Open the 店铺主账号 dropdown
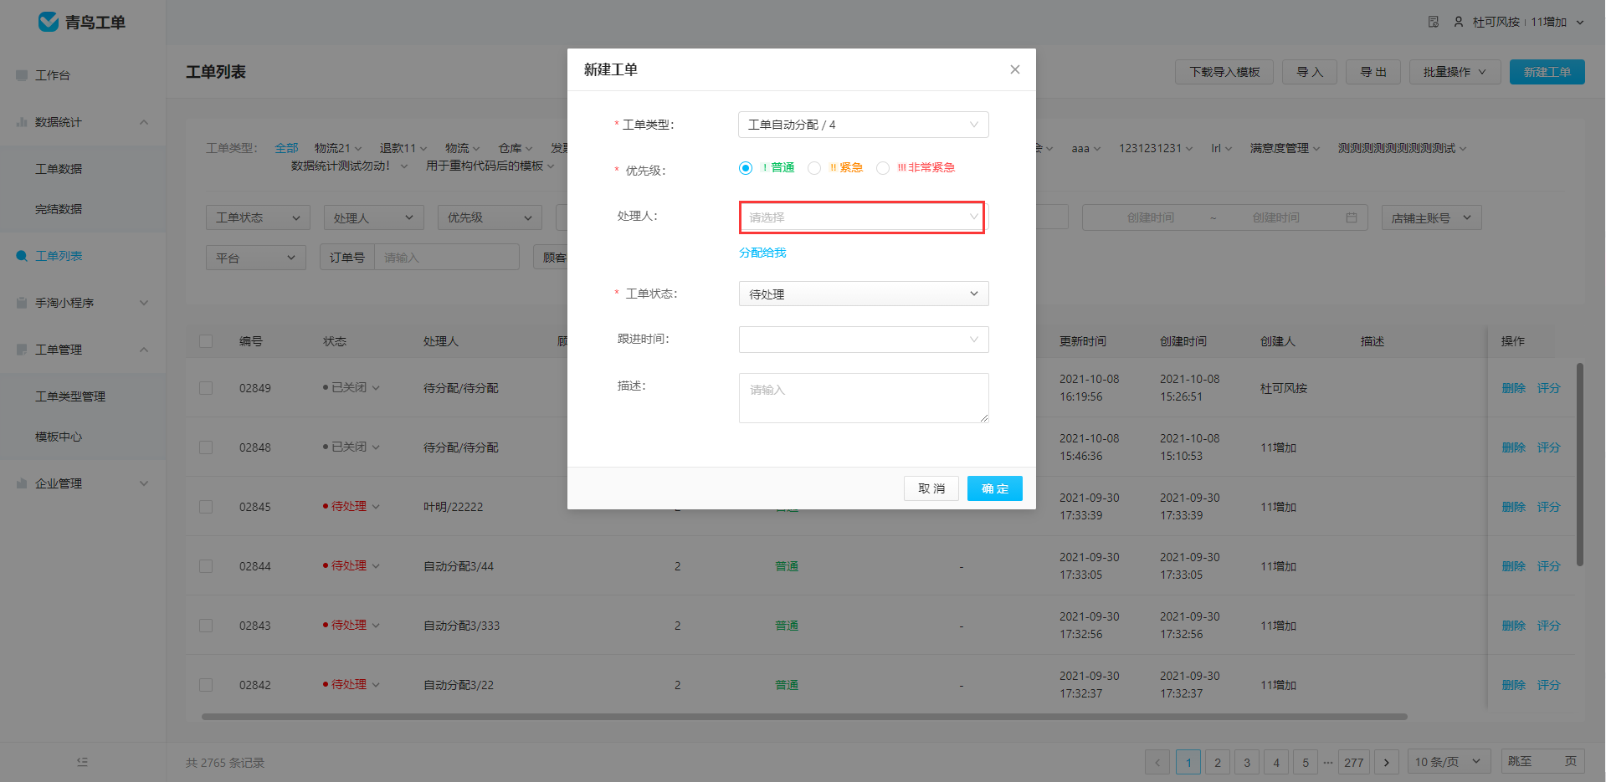This screenshot has height=782, width=1606. [1431, 217]
